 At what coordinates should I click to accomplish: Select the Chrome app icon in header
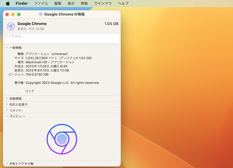pos(11,26)
